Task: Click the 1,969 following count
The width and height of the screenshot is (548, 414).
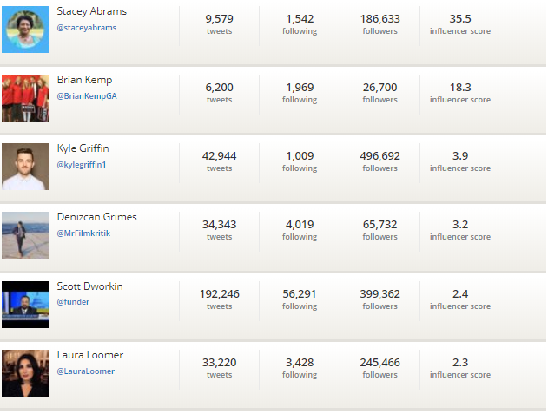Action: click(300, 88)
